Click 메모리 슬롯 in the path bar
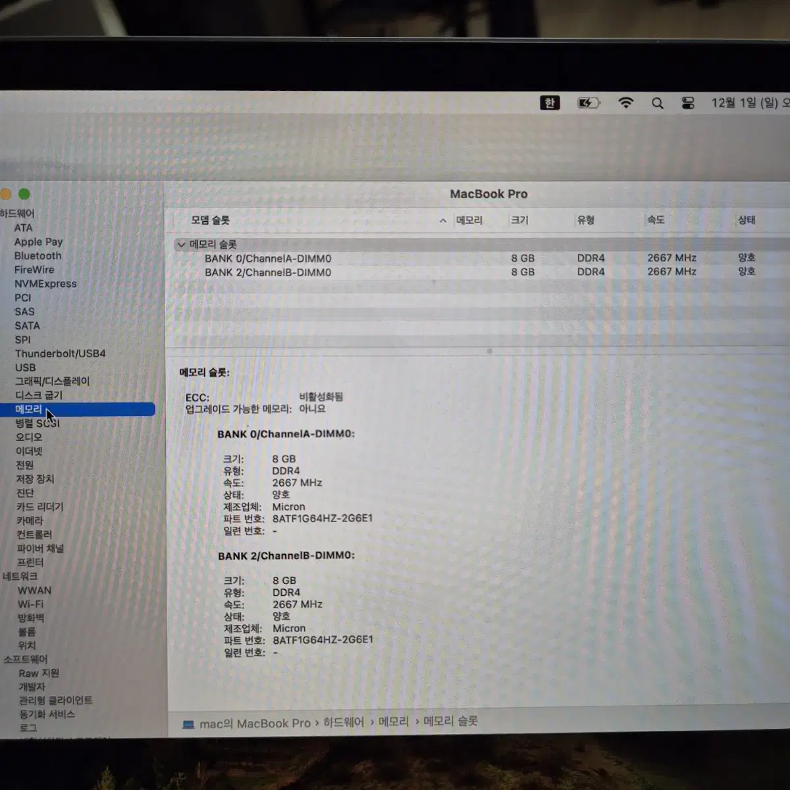The height and width of the screenshot is (790, 790). coord(451,721)
